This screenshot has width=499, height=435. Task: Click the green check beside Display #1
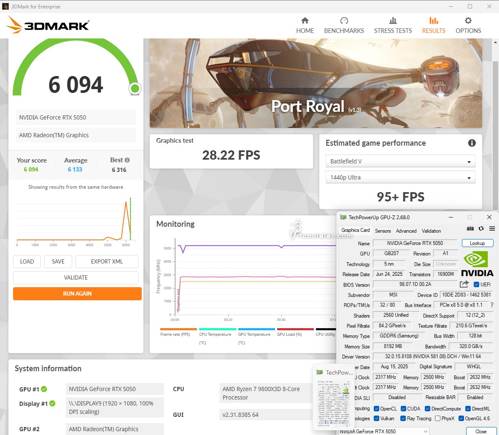pyautogui.click(x=52, y=403)
